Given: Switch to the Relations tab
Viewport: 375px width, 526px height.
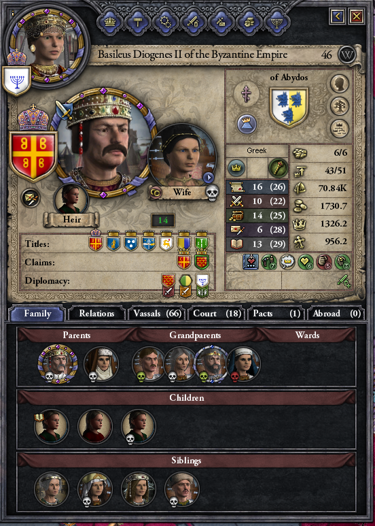Looking at the screenshot, I should (x=96, y=313).
